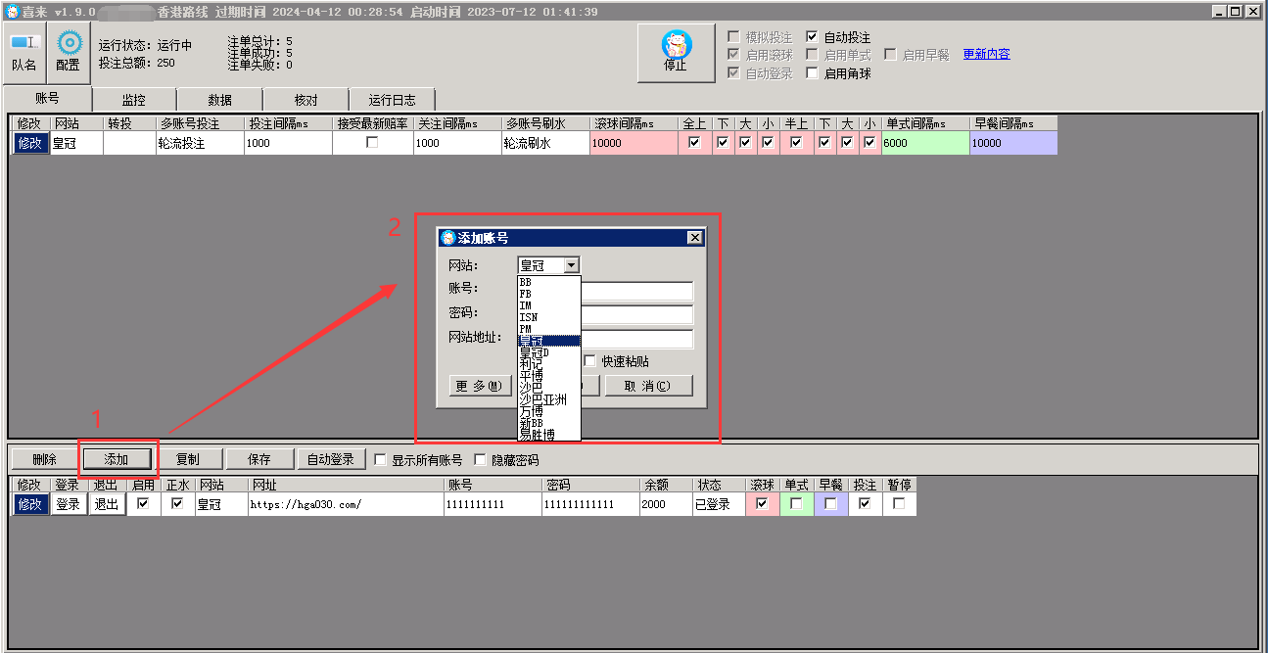1268x653 pixels.
Task: Select 平博 in the site dropdown list
Action: (x=549, y=376)
